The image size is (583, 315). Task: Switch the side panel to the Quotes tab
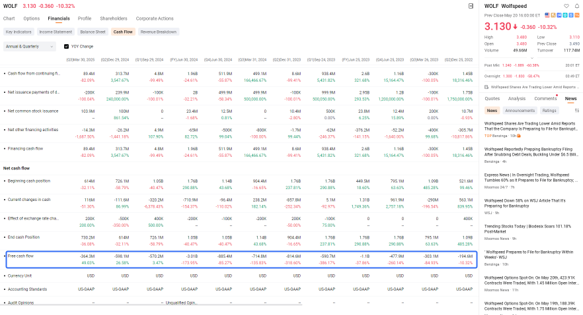pyautogui.click(x=492, y=99)
